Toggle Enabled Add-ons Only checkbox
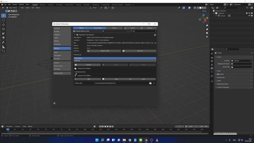Screen dimensions: 254x143 (x=74, y=31)
